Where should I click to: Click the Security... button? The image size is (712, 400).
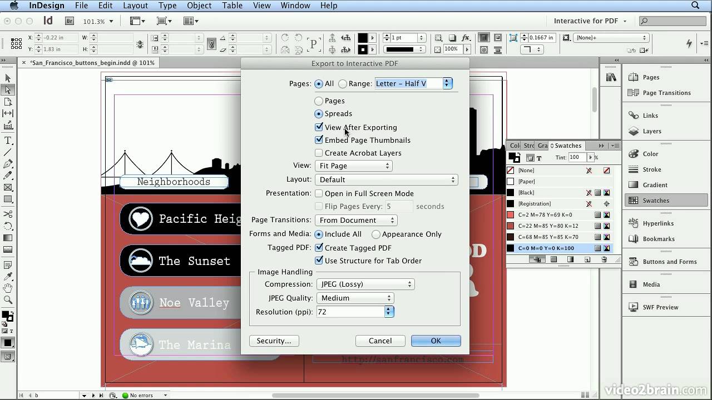coord(274,341)
